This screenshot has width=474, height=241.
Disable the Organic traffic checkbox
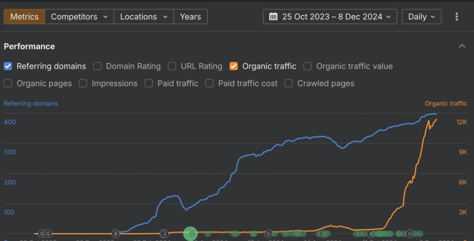tap(234, 66)
